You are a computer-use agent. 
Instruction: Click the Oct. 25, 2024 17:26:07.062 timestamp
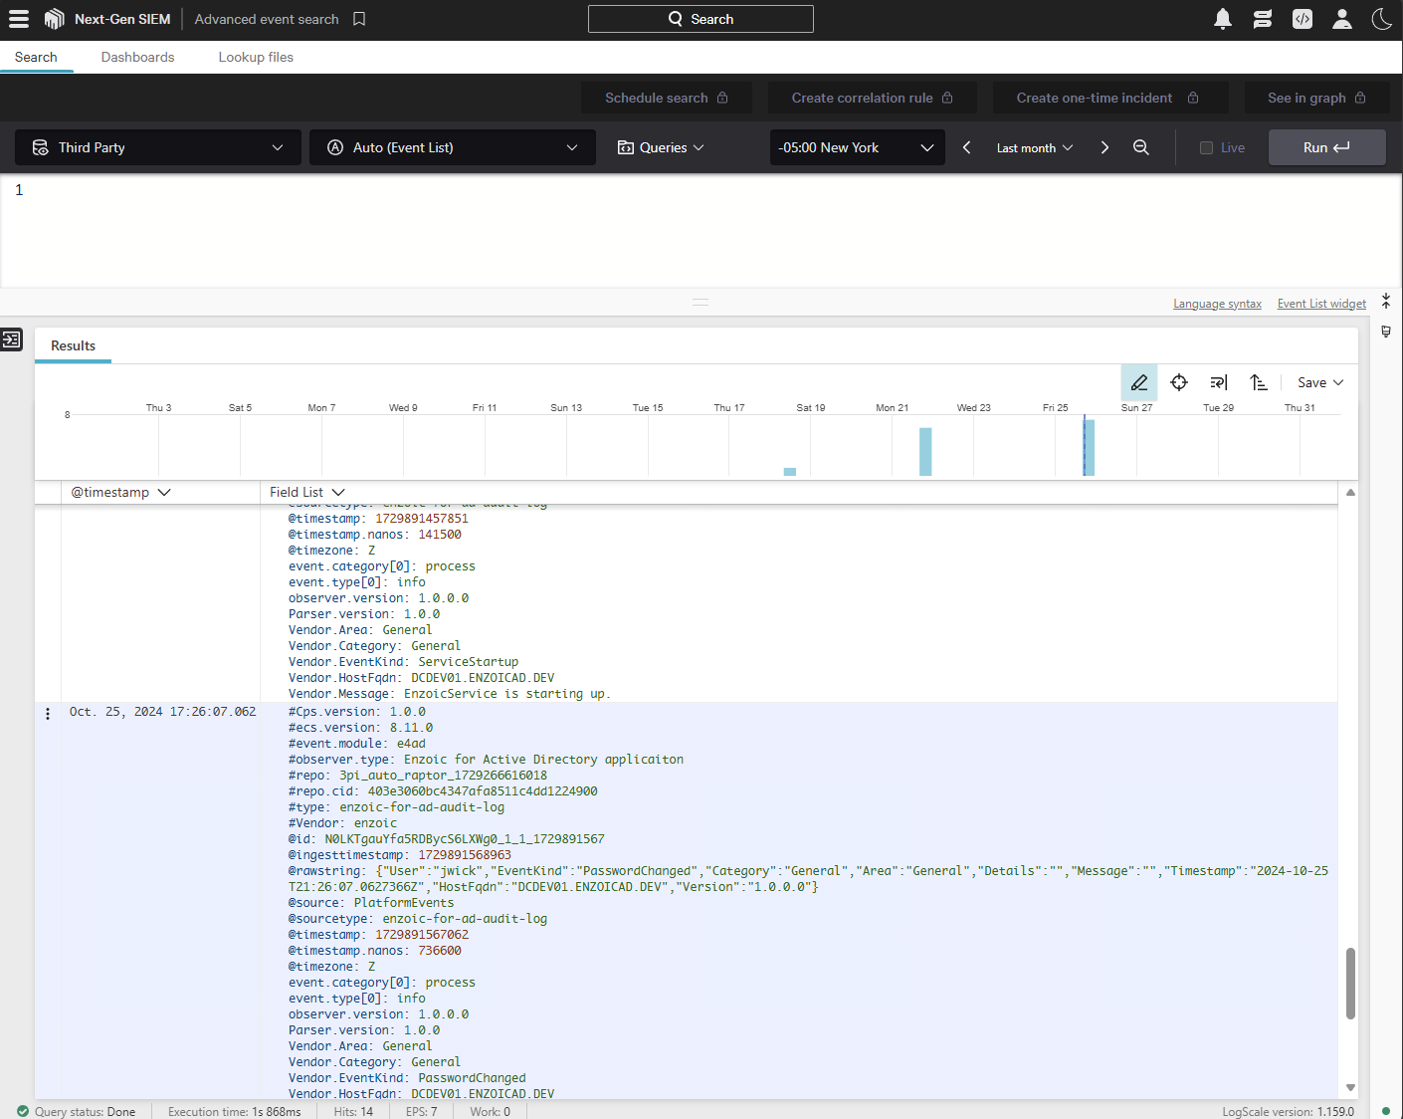click(x=162, y=712)
